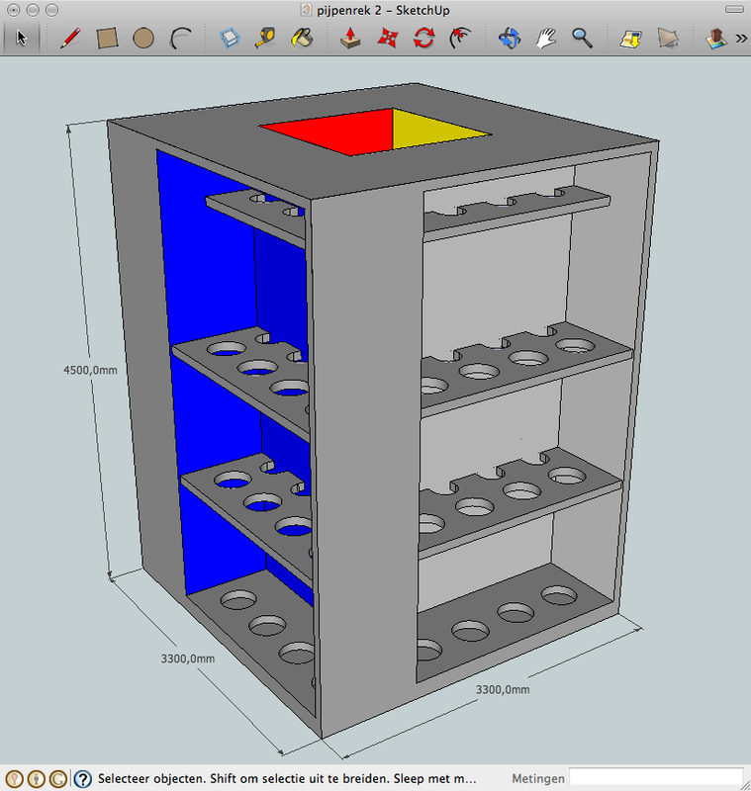Select the Arc tool

181,38
